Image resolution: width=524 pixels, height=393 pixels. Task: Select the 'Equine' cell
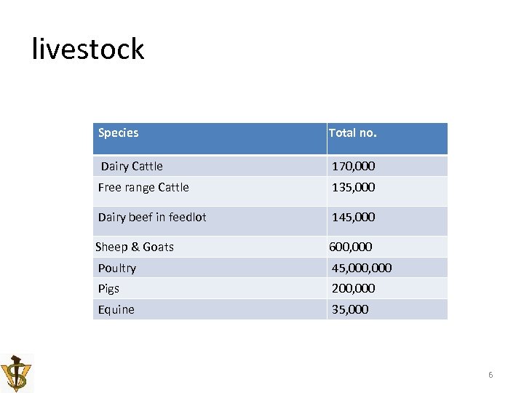[x=116, y=309]
